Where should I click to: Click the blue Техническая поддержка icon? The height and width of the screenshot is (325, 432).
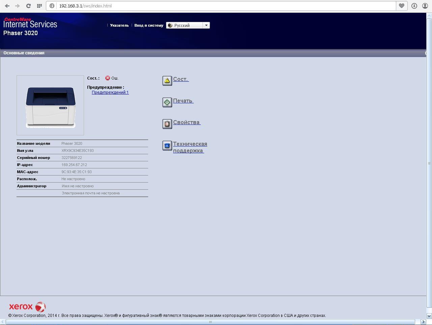pos(167,145)
